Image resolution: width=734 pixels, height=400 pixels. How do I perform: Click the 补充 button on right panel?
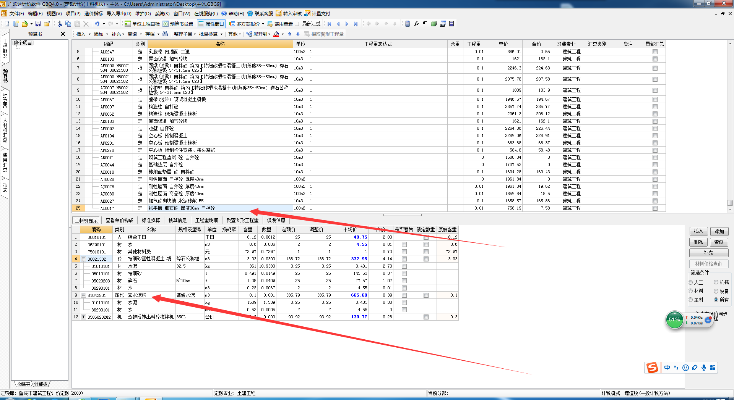pyautogui.click(x=709, y=253)
